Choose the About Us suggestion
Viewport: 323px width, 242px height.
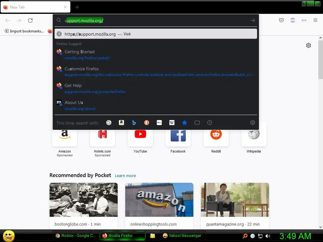tap(156, 105)
